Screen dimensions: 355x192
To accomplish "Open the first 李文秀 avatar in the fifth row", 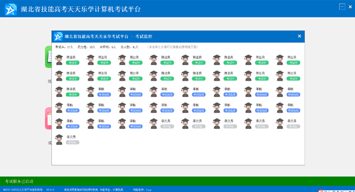I will (154, 124).
